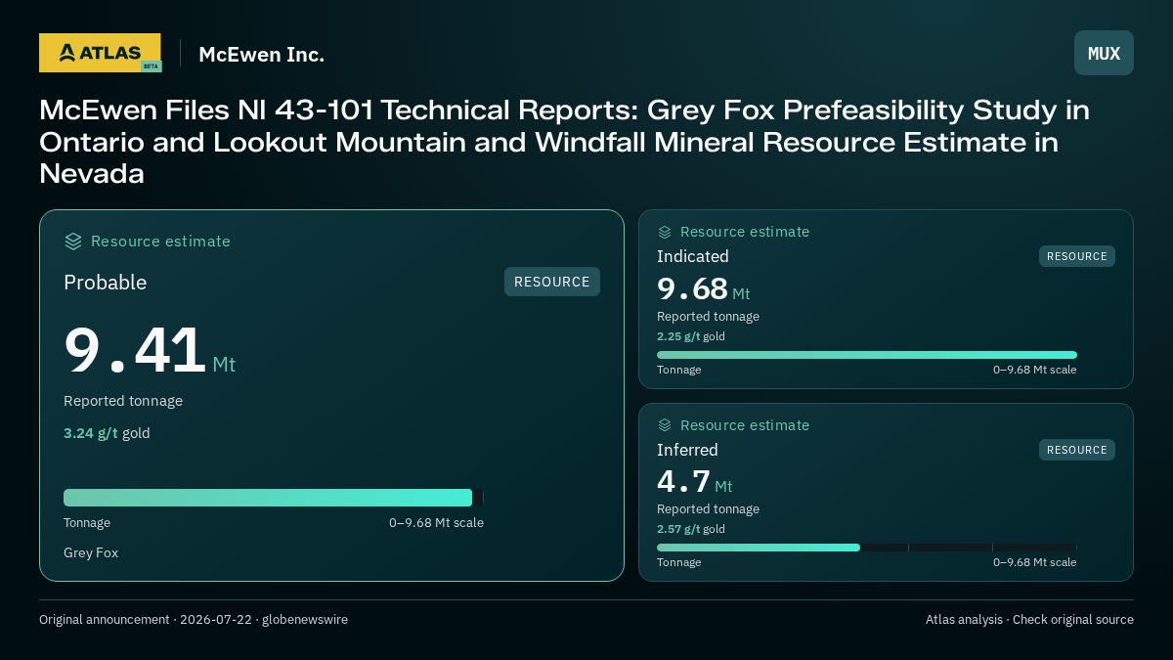Click the Indicated tonnage progress bar
1173x660 pixels.
pyautogui.click(x=867, y=355)
